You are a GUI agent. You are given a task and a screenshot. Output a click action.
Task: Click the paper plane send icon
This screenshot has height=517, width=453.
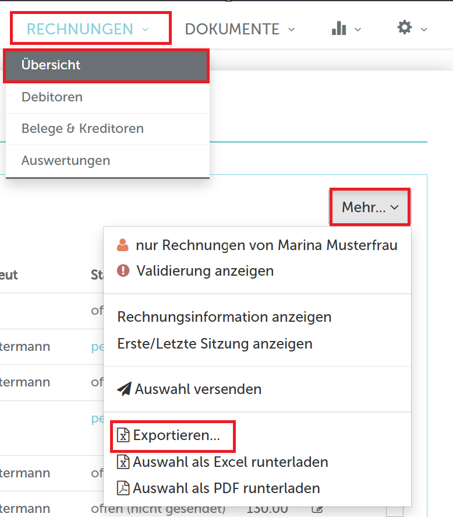tap(124, 389)
